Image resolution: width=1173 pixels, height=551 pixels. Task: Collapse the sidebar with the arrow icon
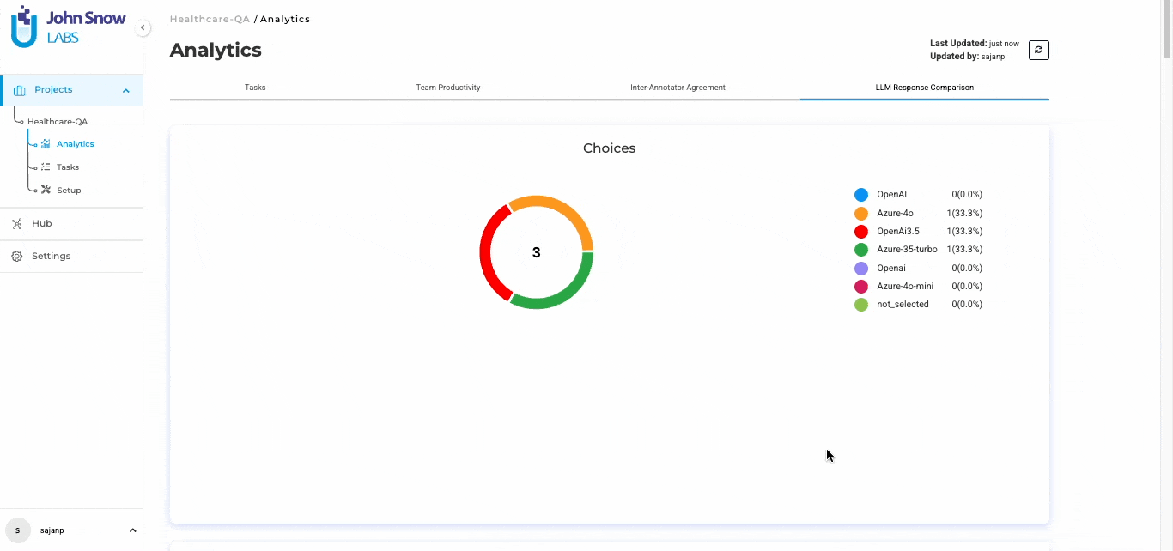pyautogui.click(x=143, y=27)
